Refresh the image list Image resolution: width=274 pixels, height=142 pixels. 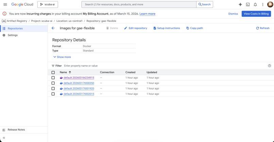point(263,28)
